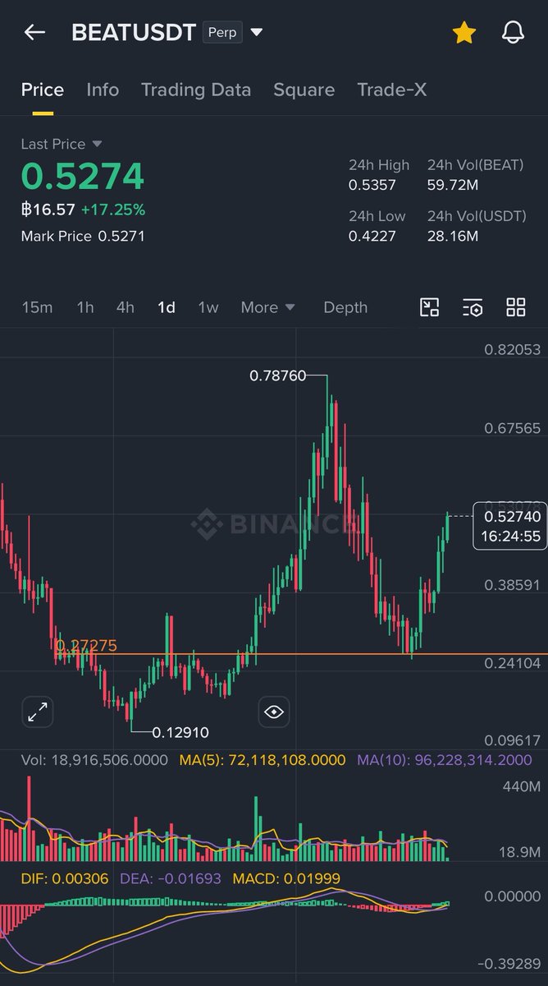The image size is (548, 986).
Task: Click the 0.78760 high price marker
Action: (277, 376)
